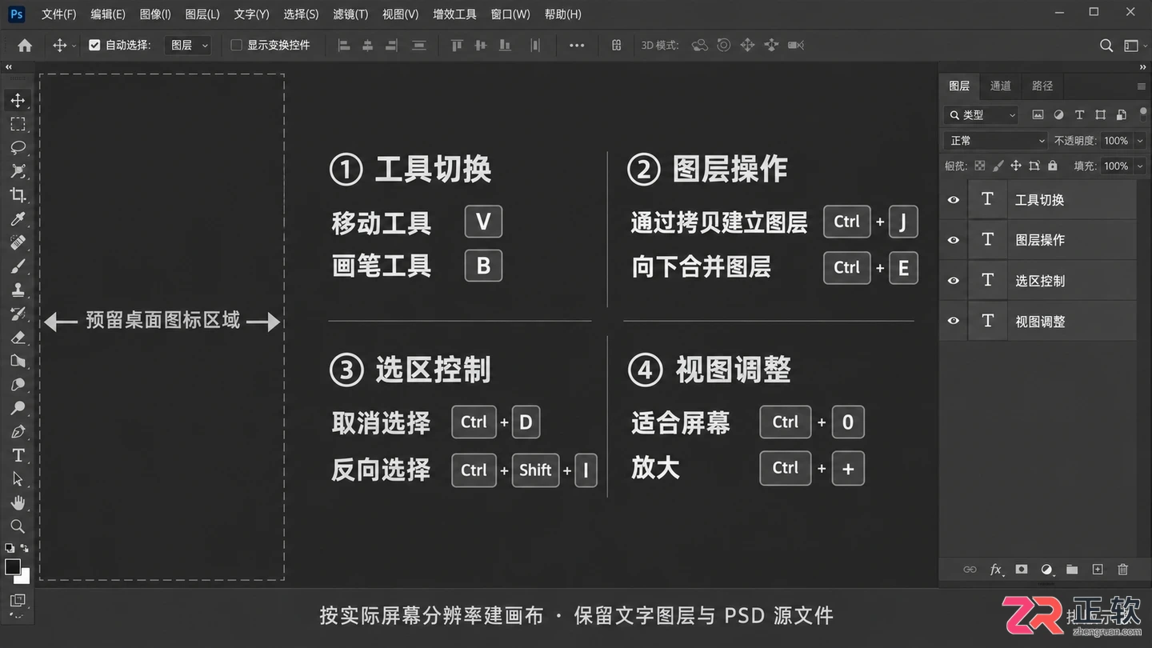The width and height of the screenshot is (1152, 648).
Task: Choose the Clone Stamp tool
Action: pyautogui.click(x=18, y=290)
